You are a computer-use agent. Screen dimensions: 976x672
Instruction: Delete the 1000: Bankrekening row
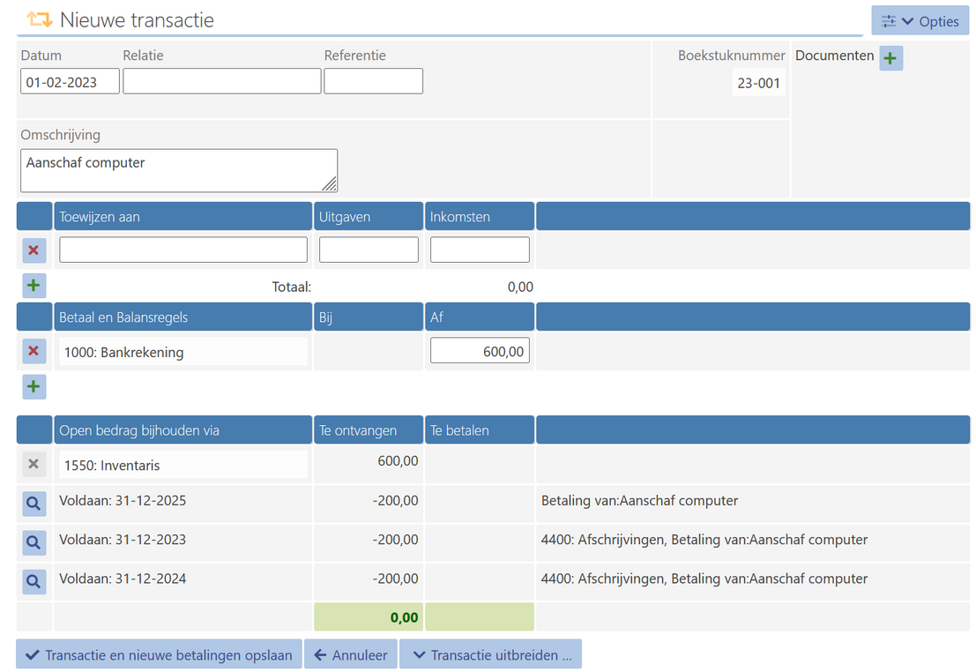point(34,352)
